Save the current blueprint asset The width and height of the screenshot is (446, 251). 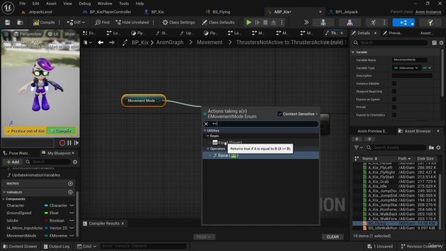pyautogui.click(x=8, y=22)
